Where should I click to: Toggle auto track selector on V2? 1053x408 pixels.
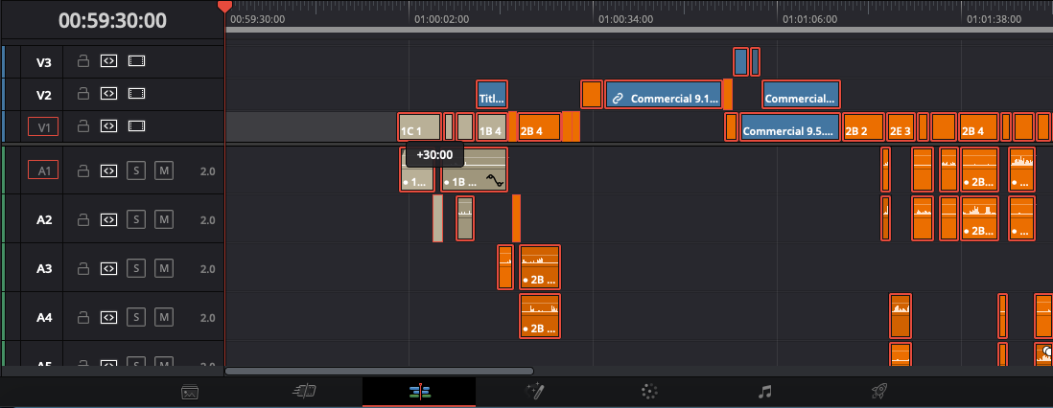[108, 93]
